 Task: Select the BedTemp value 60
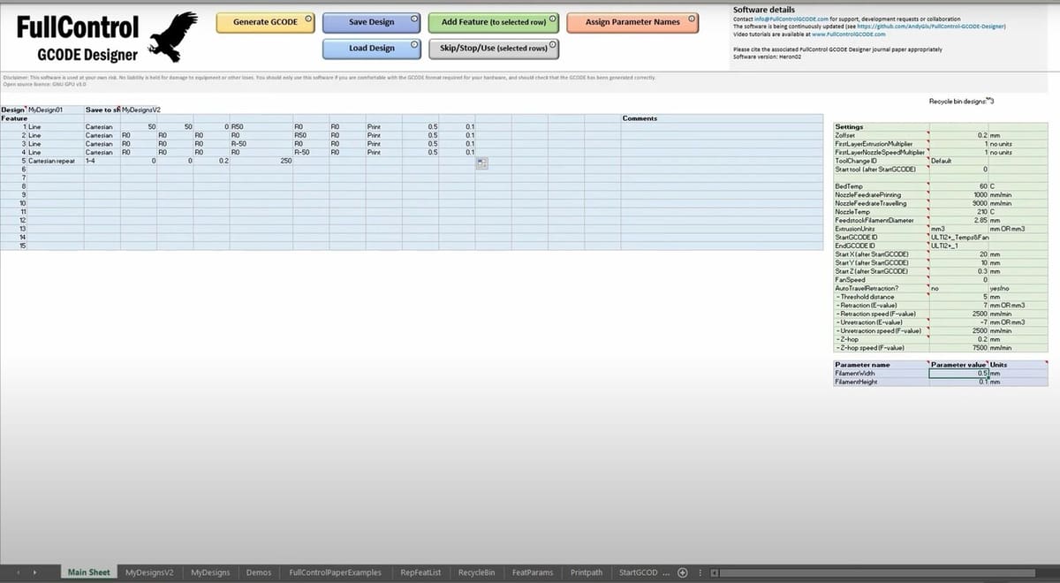point(958,187)
